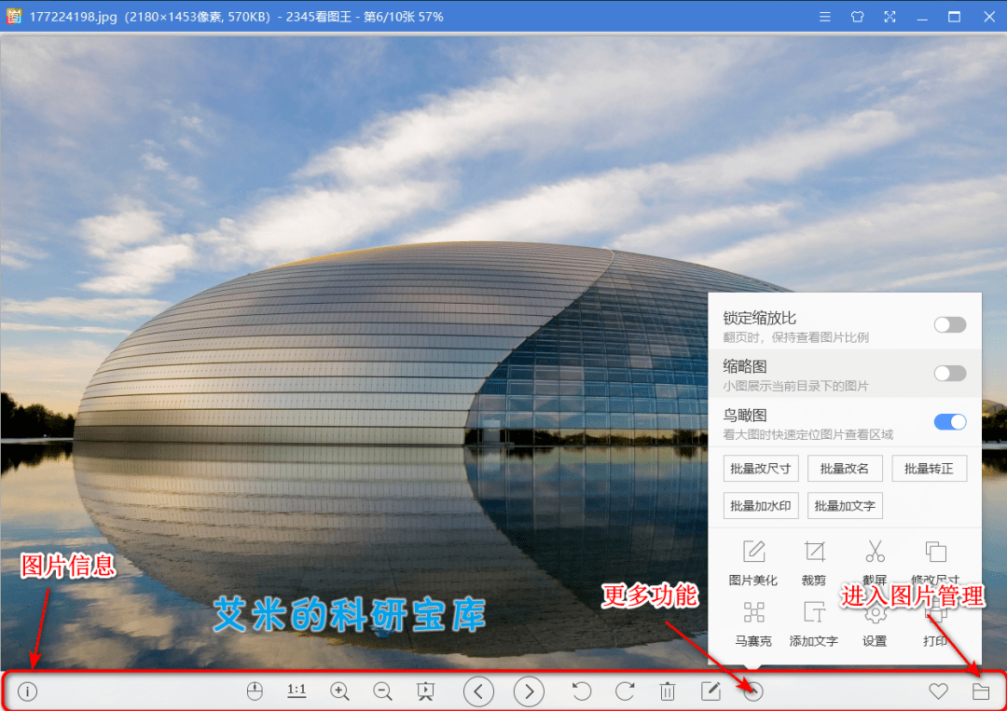The image size is (1007, 711).
Task: Zoom in with the magnifier plus icon
Action: tap(339, 691)
